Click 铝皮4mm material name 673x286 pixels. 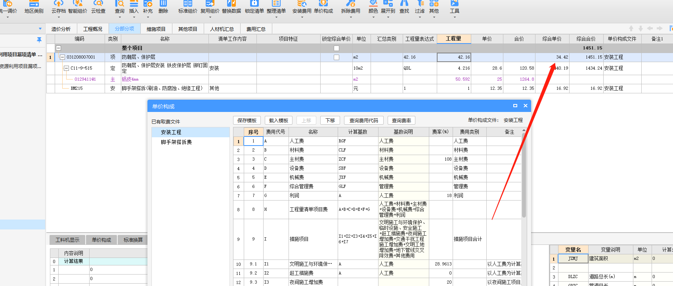[x=130, y=79]
